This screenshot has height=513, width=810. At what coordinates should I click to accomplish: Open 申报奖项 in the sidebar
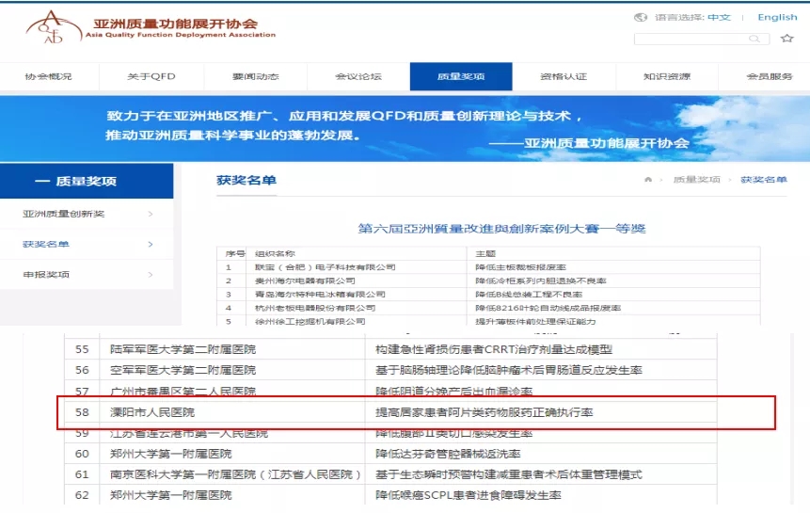[46, 274]
